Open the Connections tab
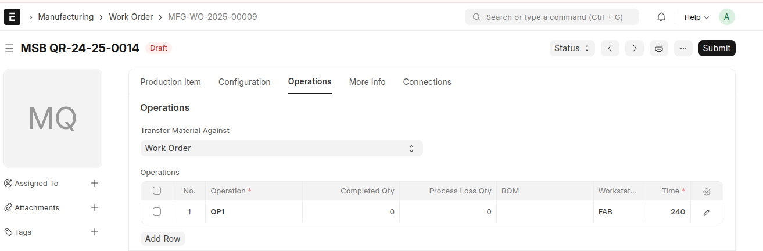The width and height of the screenshot is (763, 251). click(x=427, y=82)
